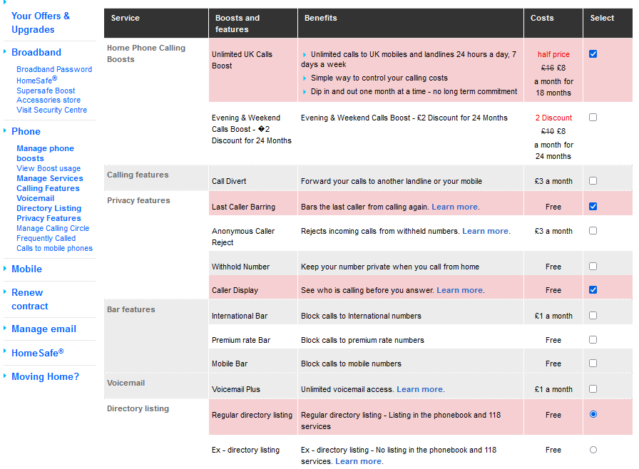The width and height of the screenshot is (639, 469).
Task: Expand the Mobile sidebar section arrow
Action: pyautogui.click(x=6, y=269)
